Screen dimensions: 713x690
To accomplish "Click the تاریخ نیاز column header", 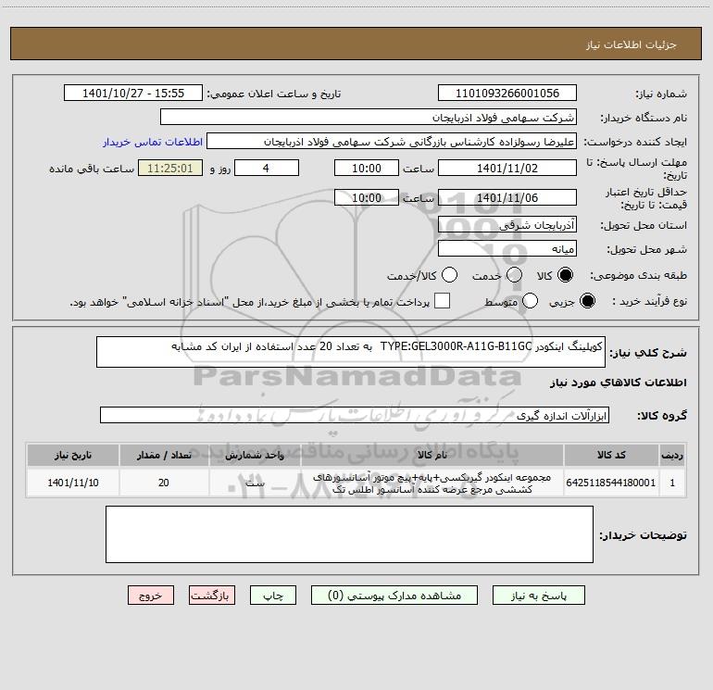I will [x=73, y=455].
